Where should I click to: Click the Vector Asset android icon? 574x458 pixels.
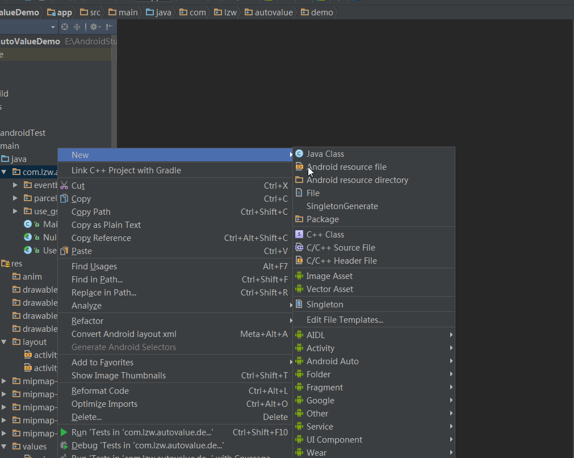pos(299,289)
